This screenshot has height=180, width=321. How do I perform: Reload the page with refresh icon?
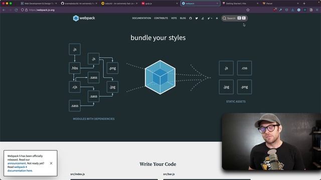click(x=16, y=10)
